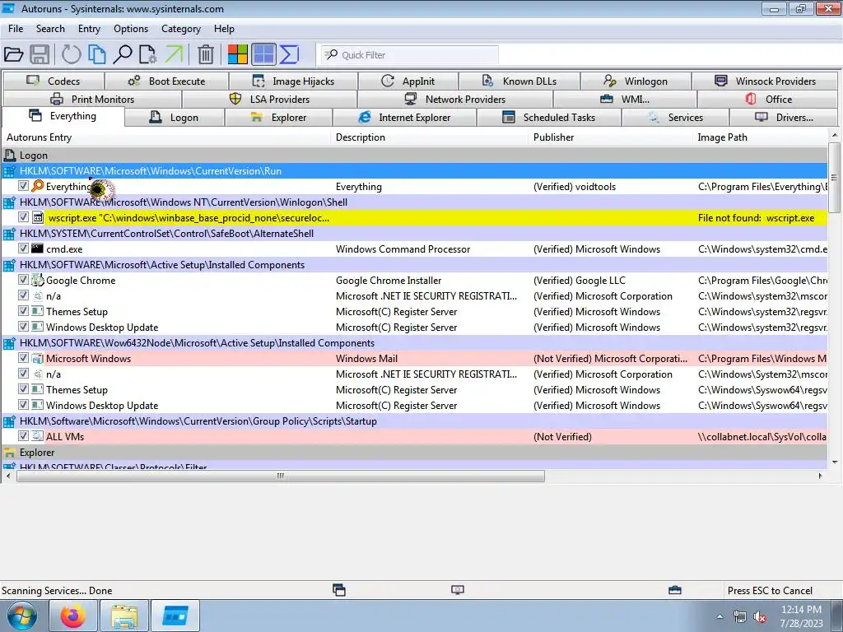Open Firefox from the taskbar
Viewport: 843px width, 632px height.
[x=73, y=616]
